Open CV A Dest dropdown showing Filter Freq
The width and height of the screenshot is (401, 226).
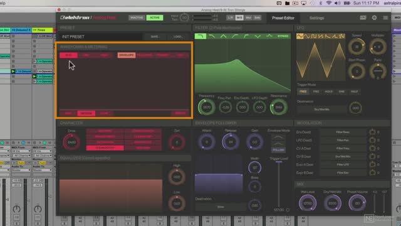coord(343,148)
